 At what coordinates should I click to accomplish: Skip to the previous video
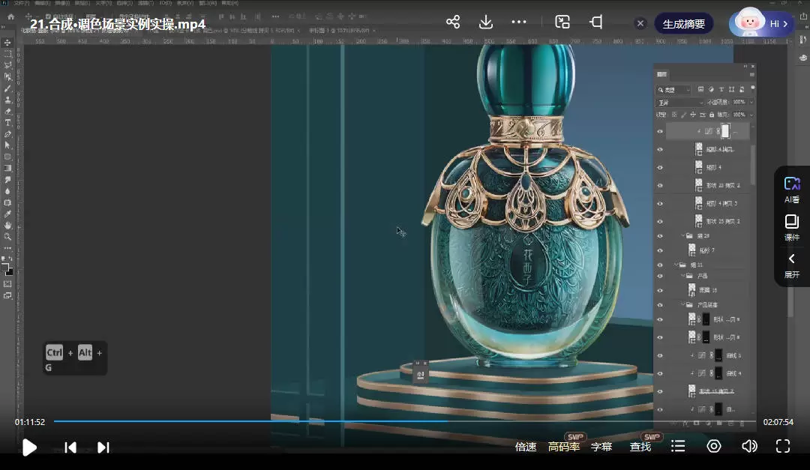(x=70, y=448)
